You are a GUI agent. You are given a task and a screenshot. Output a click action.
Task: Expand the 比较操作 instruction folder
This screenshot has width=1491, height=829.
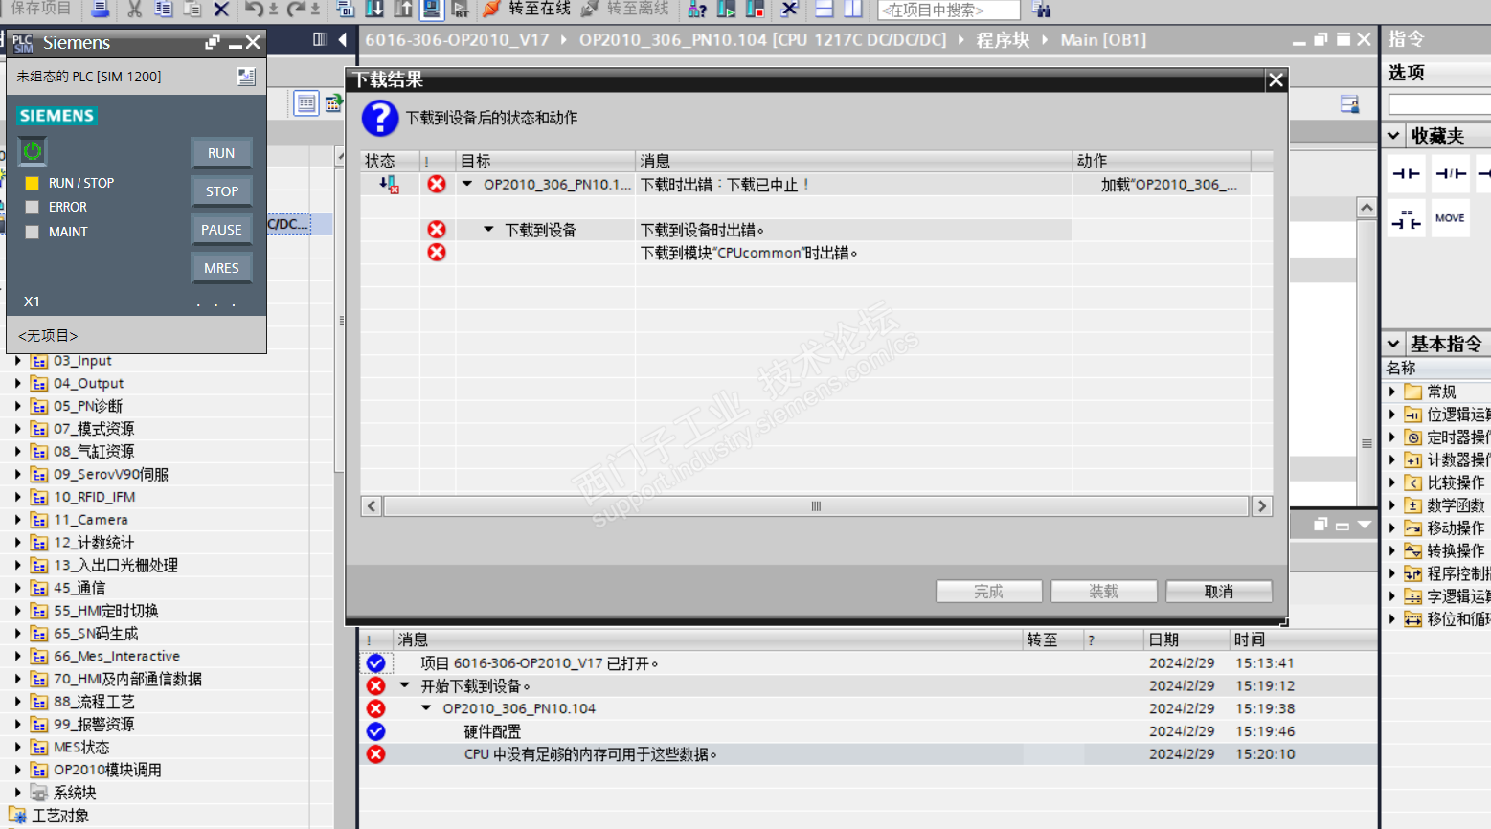(1392, 482)
